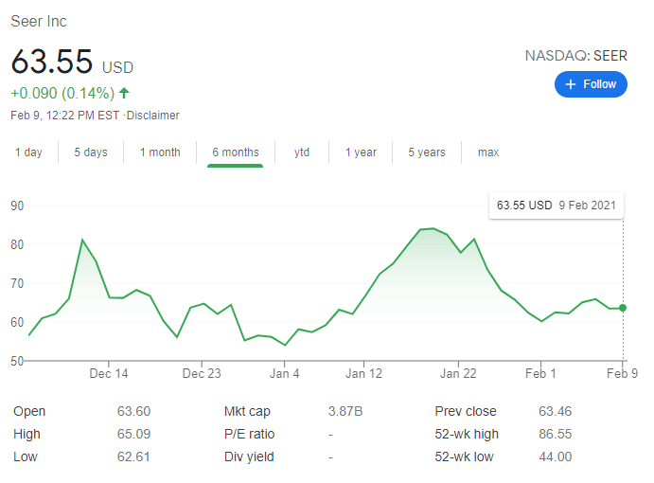
Task: Click the plus icon on Follow
Action: click(570, 84)
